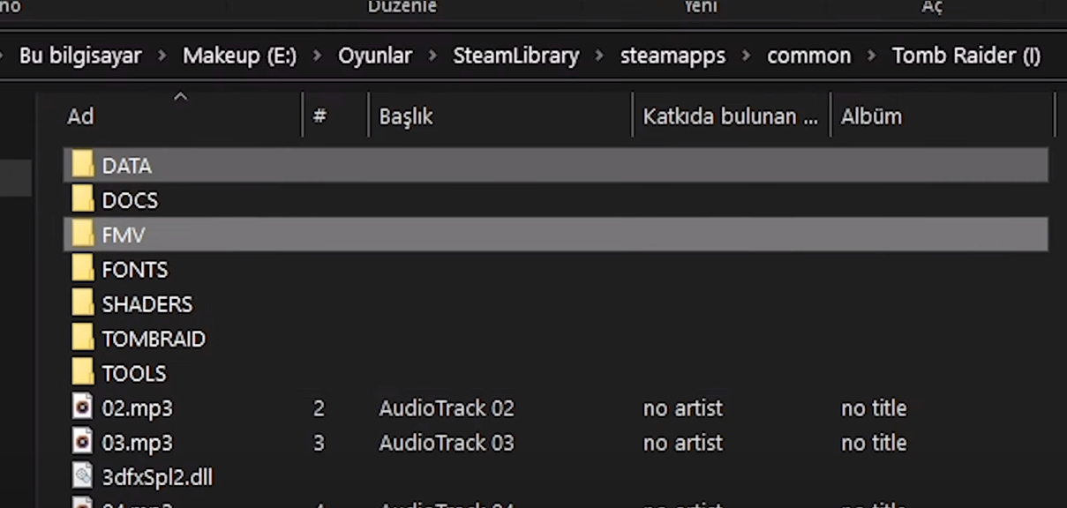Expand chevron after Makeup (E:) in path

[317, 56]
